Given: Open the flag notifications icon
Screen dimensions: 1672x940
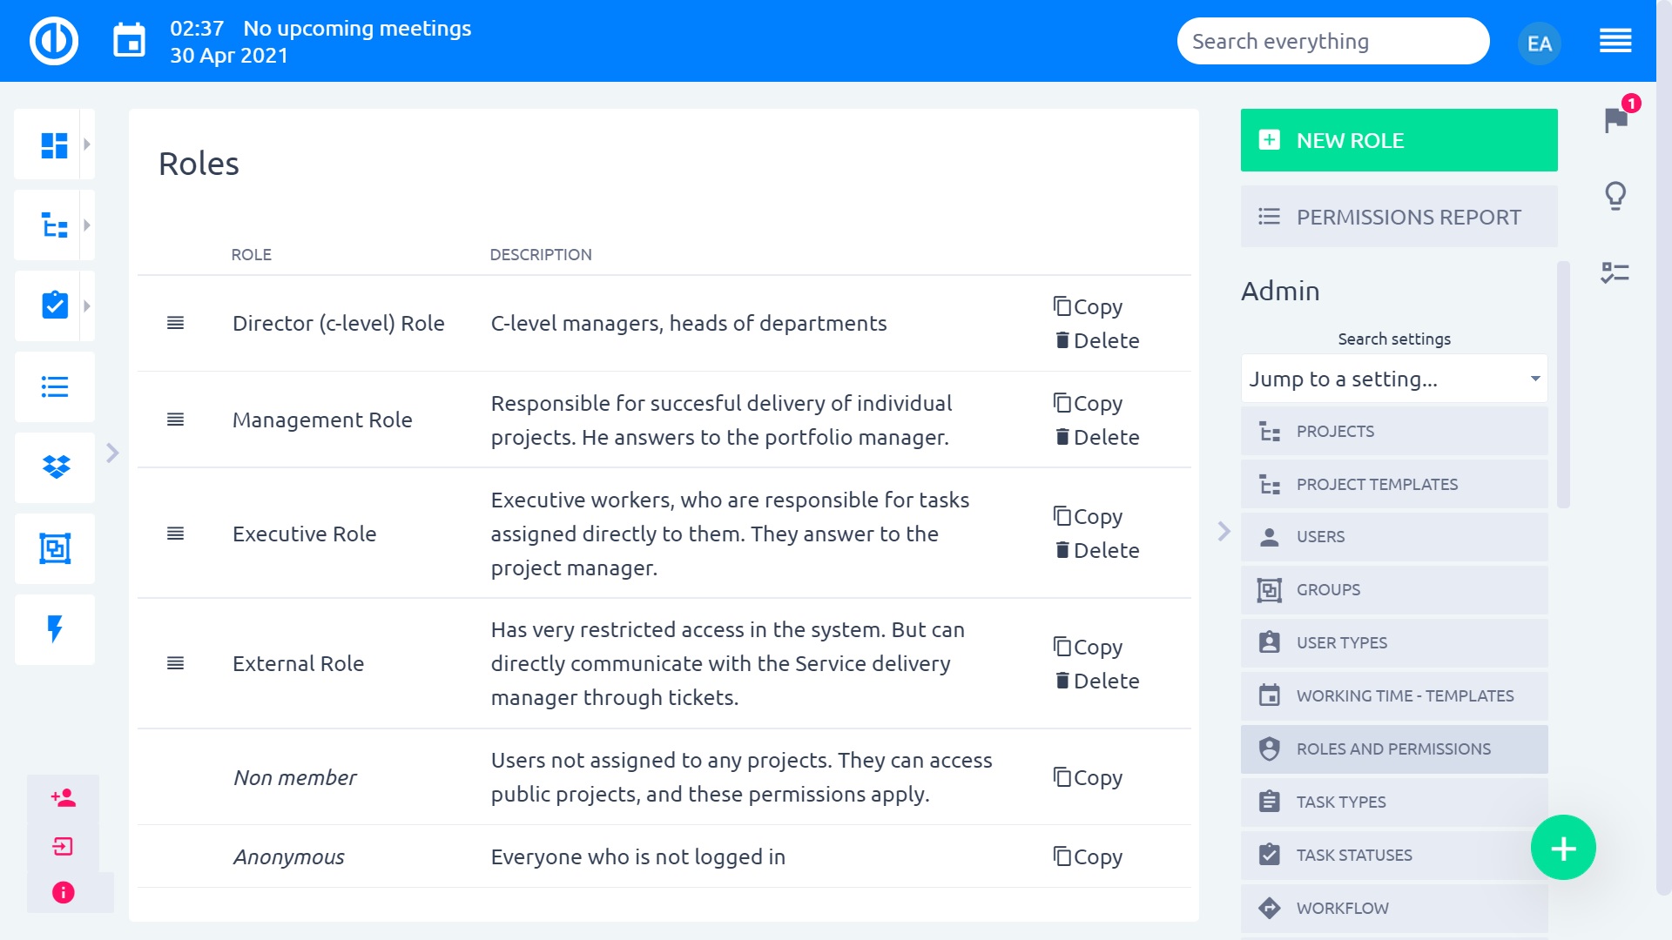Looking at the screenshot, I should pyautogui.click(x=1616, y=119).
